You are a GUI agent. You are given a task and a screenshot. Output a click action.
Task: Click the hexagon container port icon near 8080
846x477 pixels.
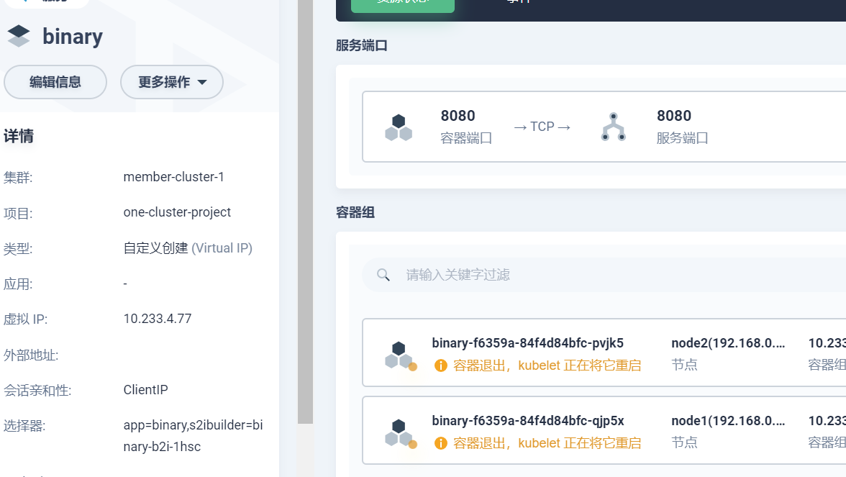click(x=399, y=126)
